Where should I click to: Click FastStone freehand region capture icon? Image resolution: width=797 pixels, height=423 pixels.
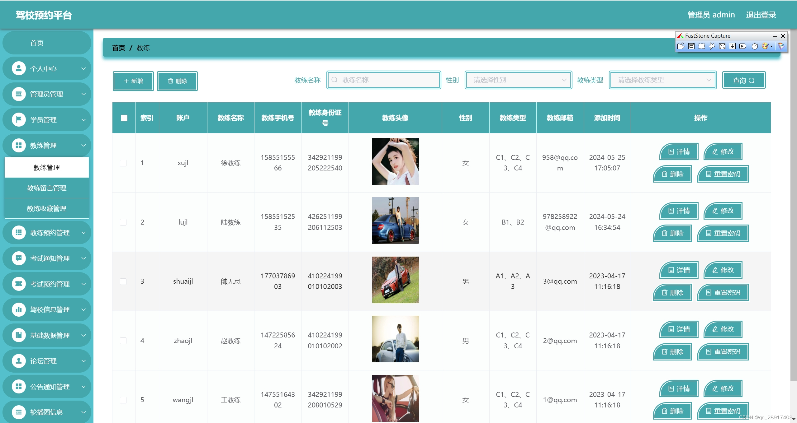pyautogui.click(x=712, y=46)
